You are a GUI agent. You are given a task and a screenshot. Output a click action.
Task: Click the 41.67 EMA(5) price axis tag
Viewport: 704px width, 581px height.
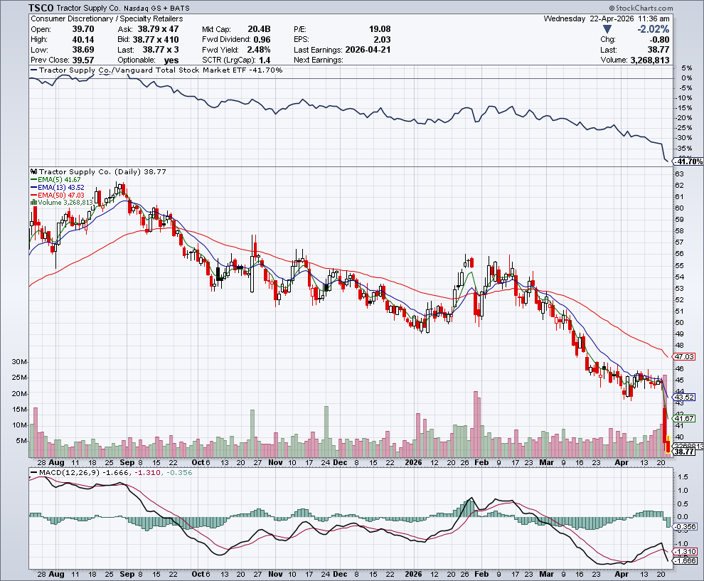[685, 418]
